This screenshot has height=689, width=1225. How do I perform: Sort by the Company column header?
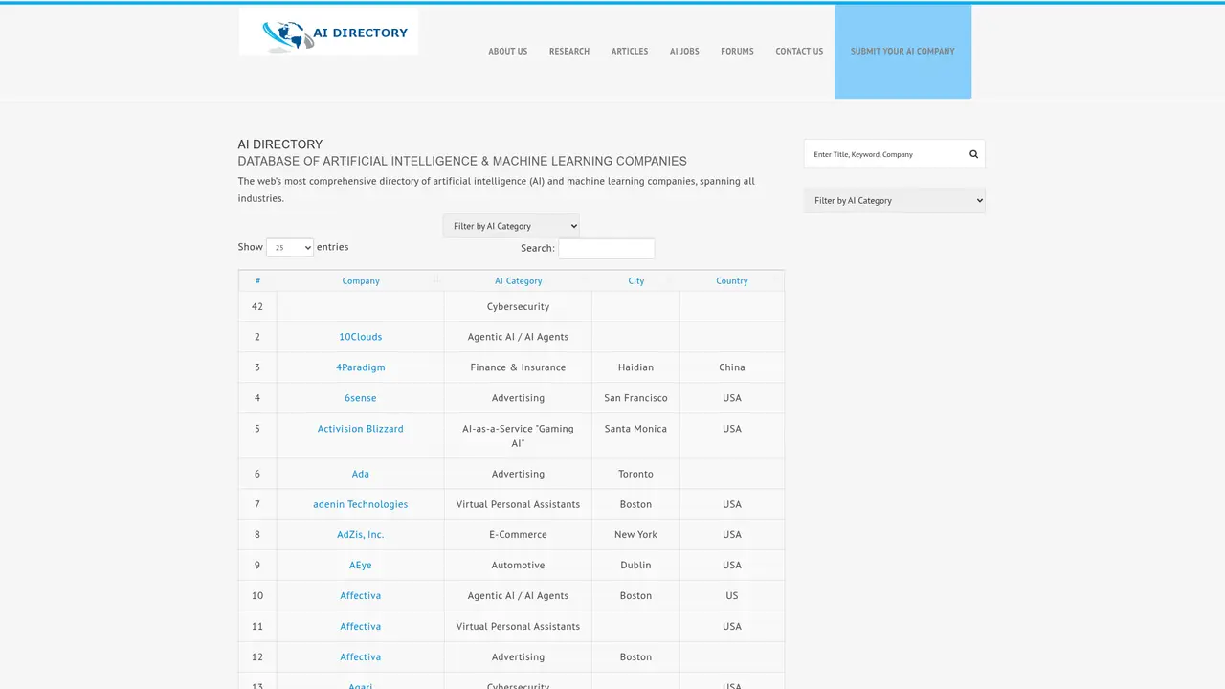[x=361, y=280]
